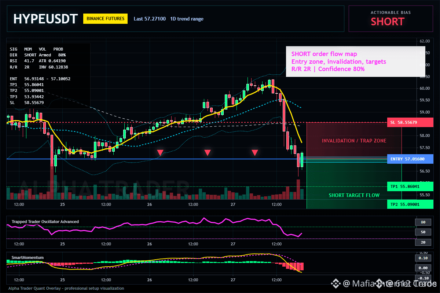Click the yellow BINANCE FUTURES badge
This screenshot has height=293, width=440.
[x=106, y=19]
